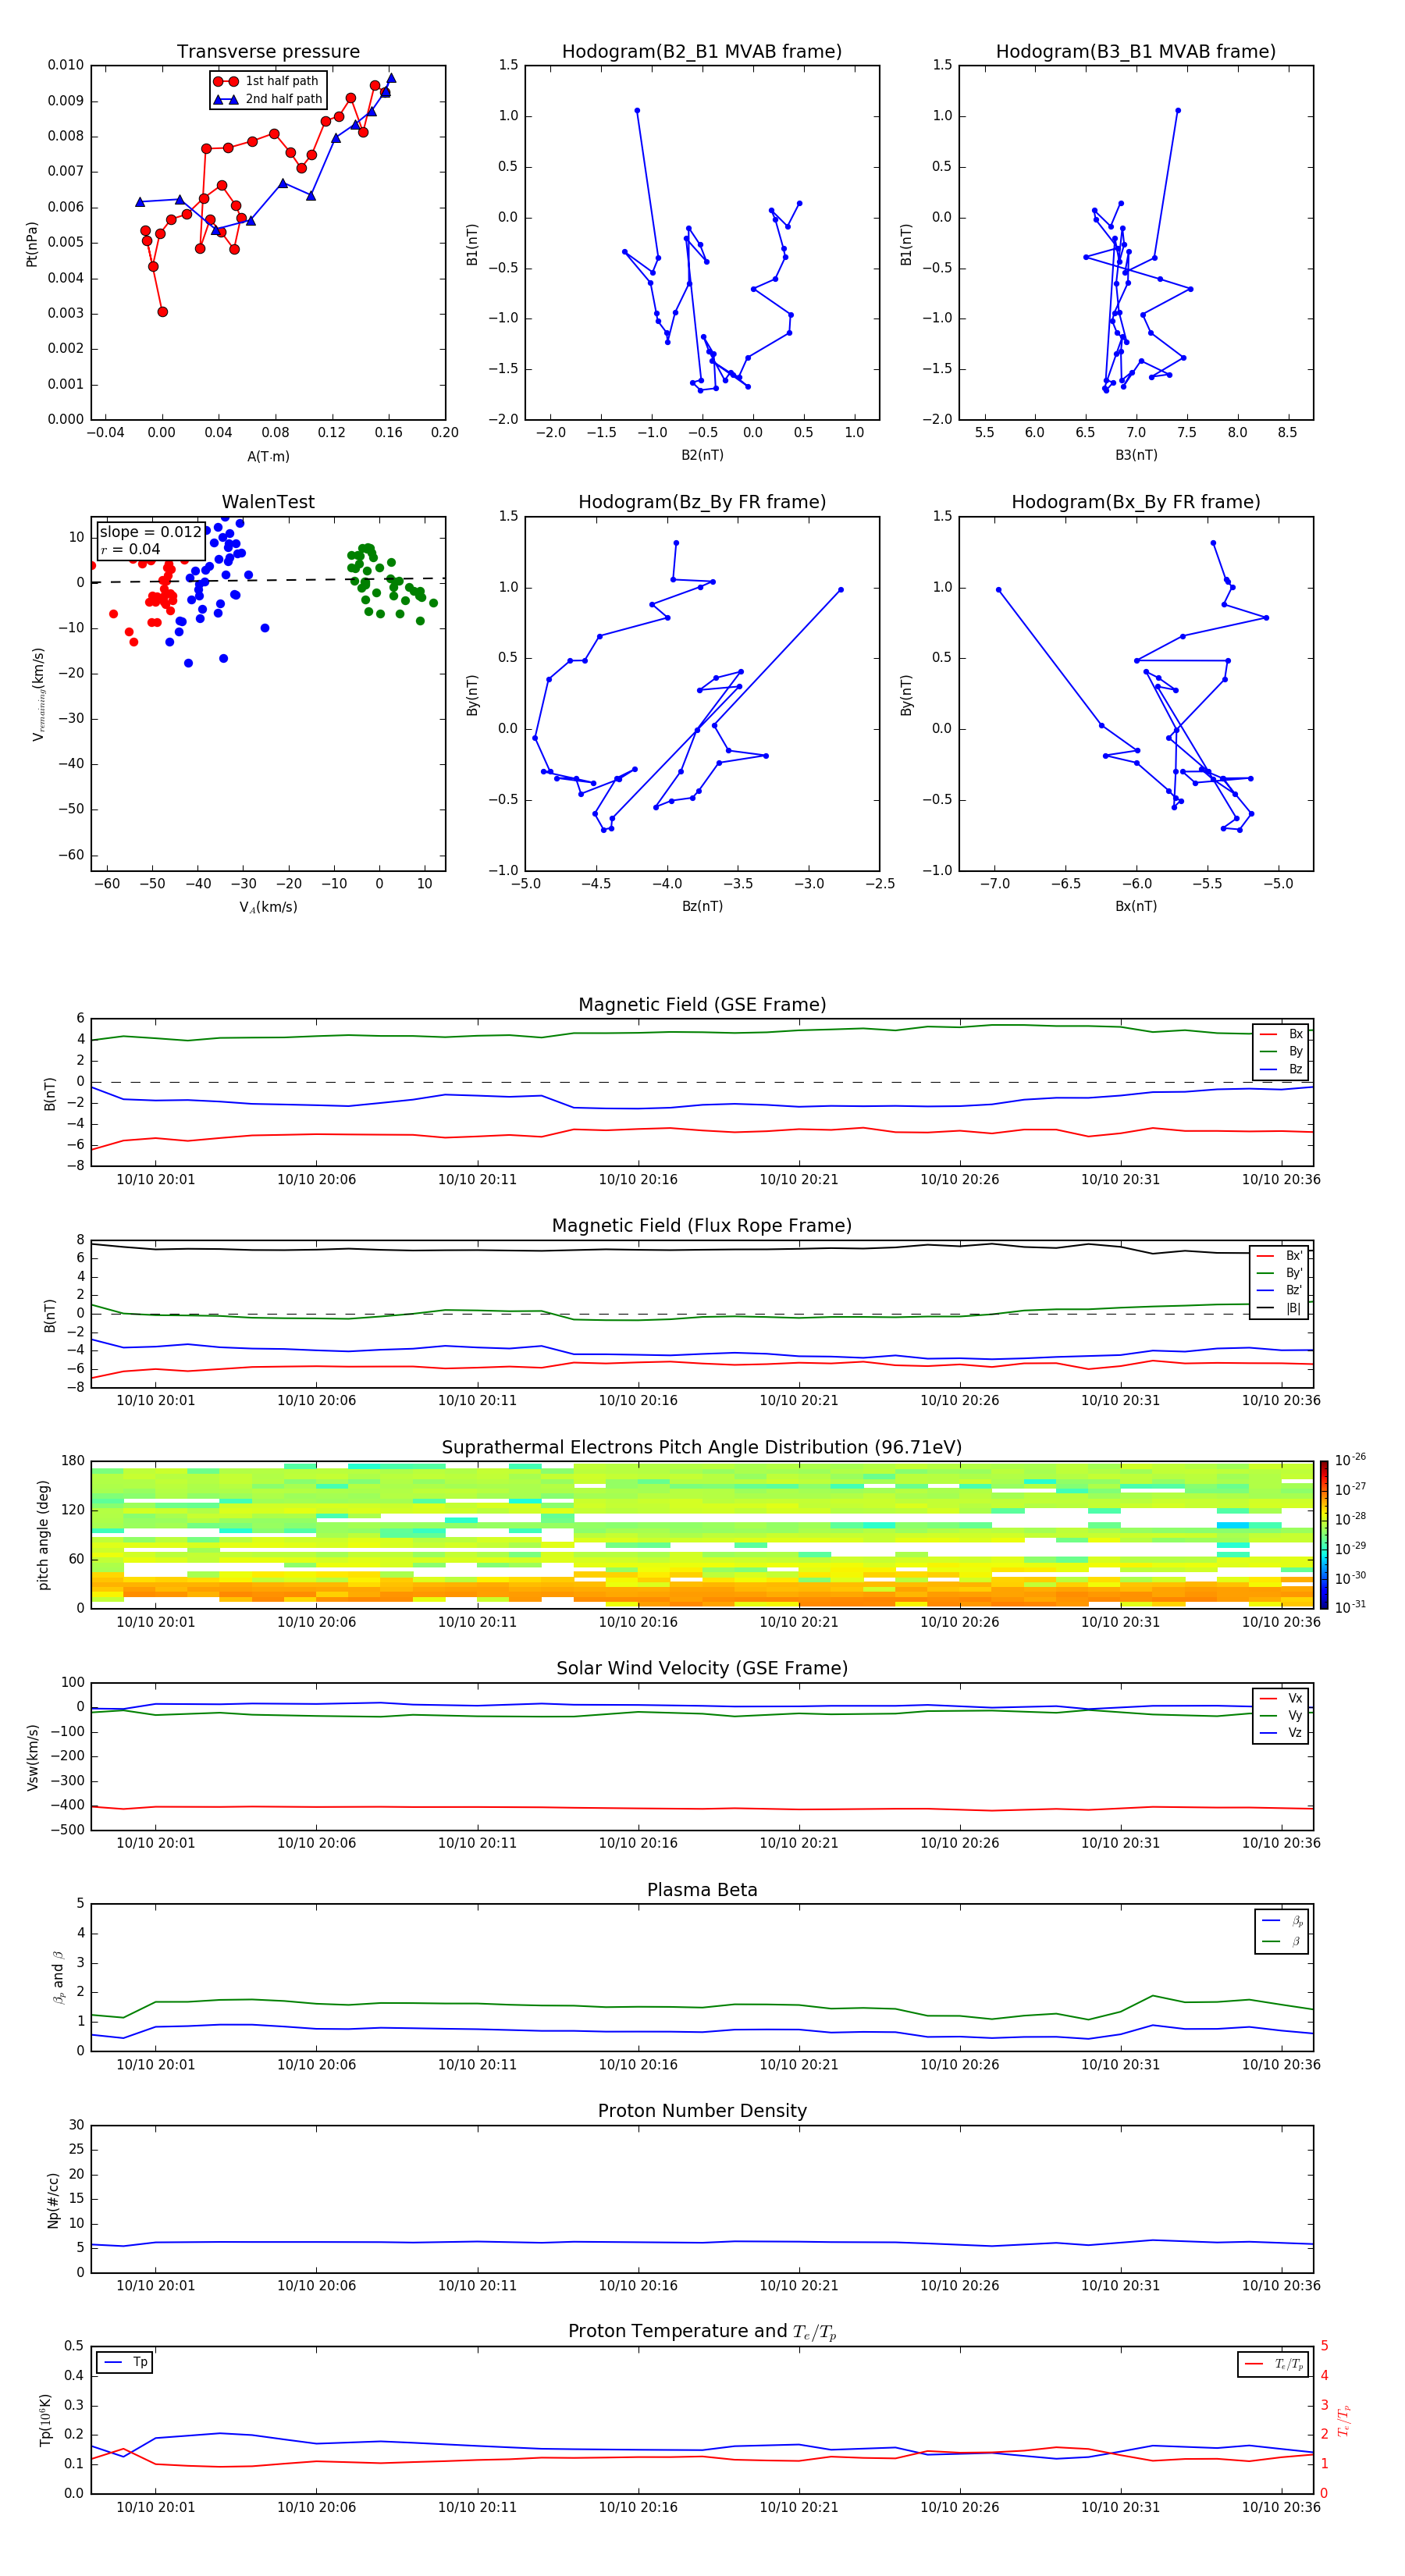Screen dimensions: 1405x2576
Task: Click the "WalenTest" plot title
Action: (x=268, y=502)
